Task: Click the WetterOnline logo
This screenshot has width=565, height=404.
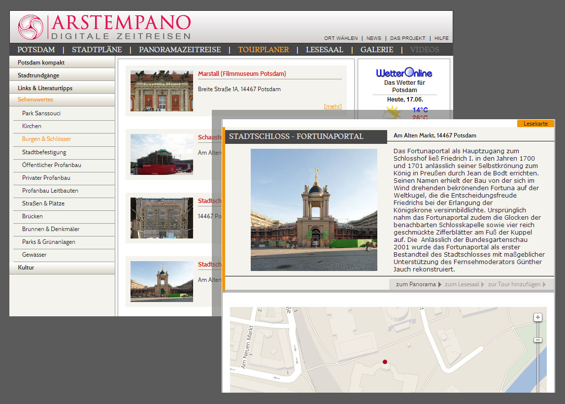Action: tap(404, 73)
